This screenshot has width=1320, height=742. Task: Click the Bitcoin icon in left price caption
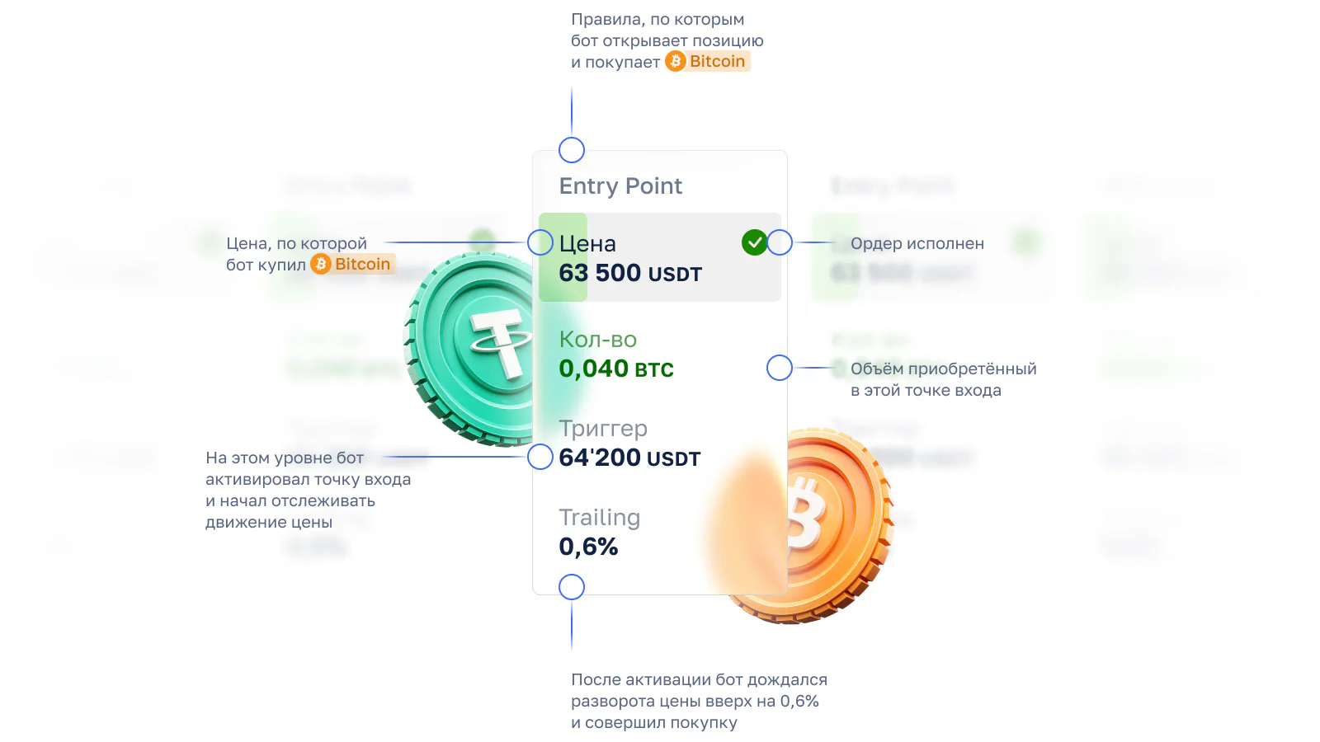point(321,264)
